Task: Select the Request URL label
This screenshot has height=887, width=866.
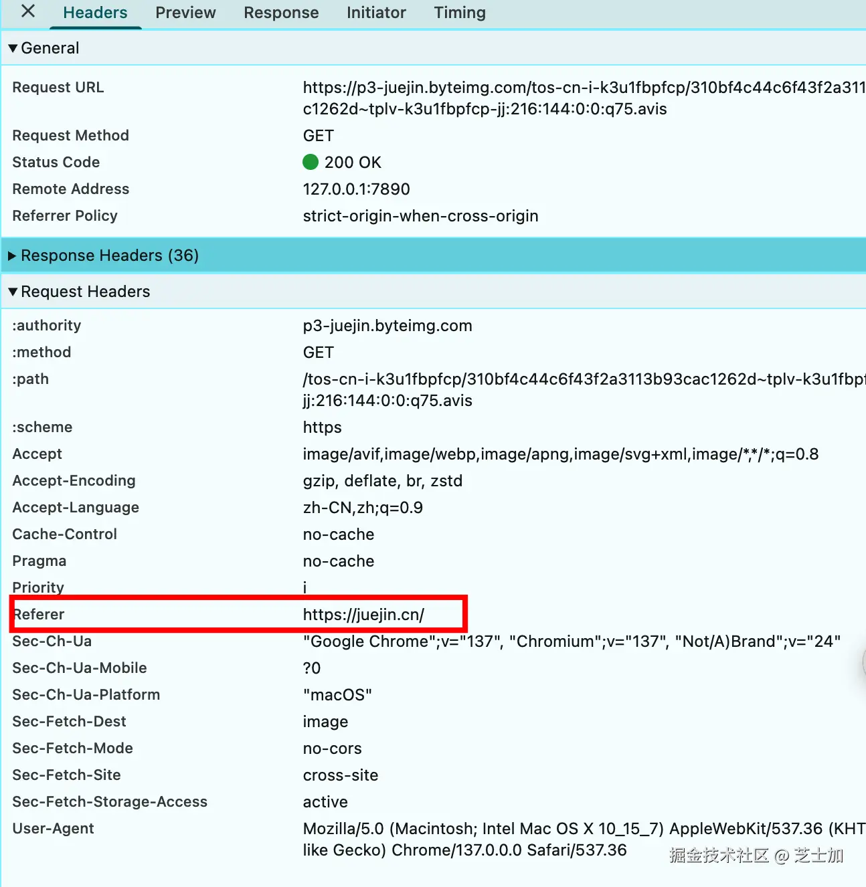Action: point(58,88)
